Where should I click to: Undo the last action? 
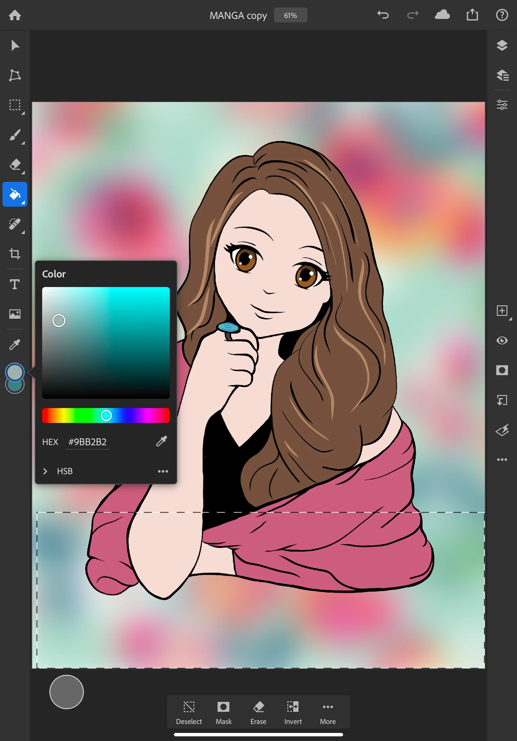(383, 15)
